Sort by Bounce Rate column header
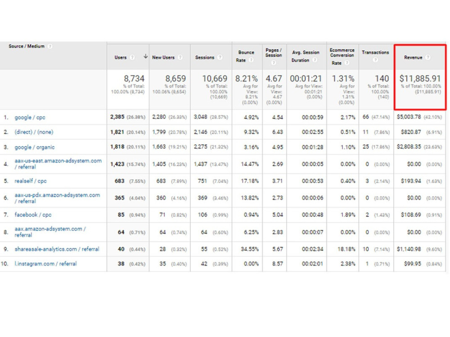This screenshot has width=450, height=337. [x=246, y=56]
